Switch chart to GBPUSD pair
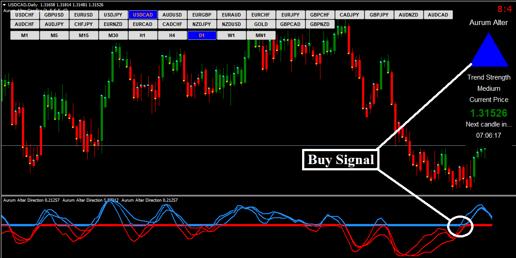The image size is (516, 258). point(54,15)
